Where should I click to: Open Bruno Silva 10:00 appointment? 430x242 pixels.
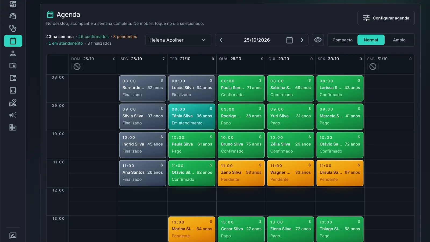pyautogui.click(x=241, y=145)
